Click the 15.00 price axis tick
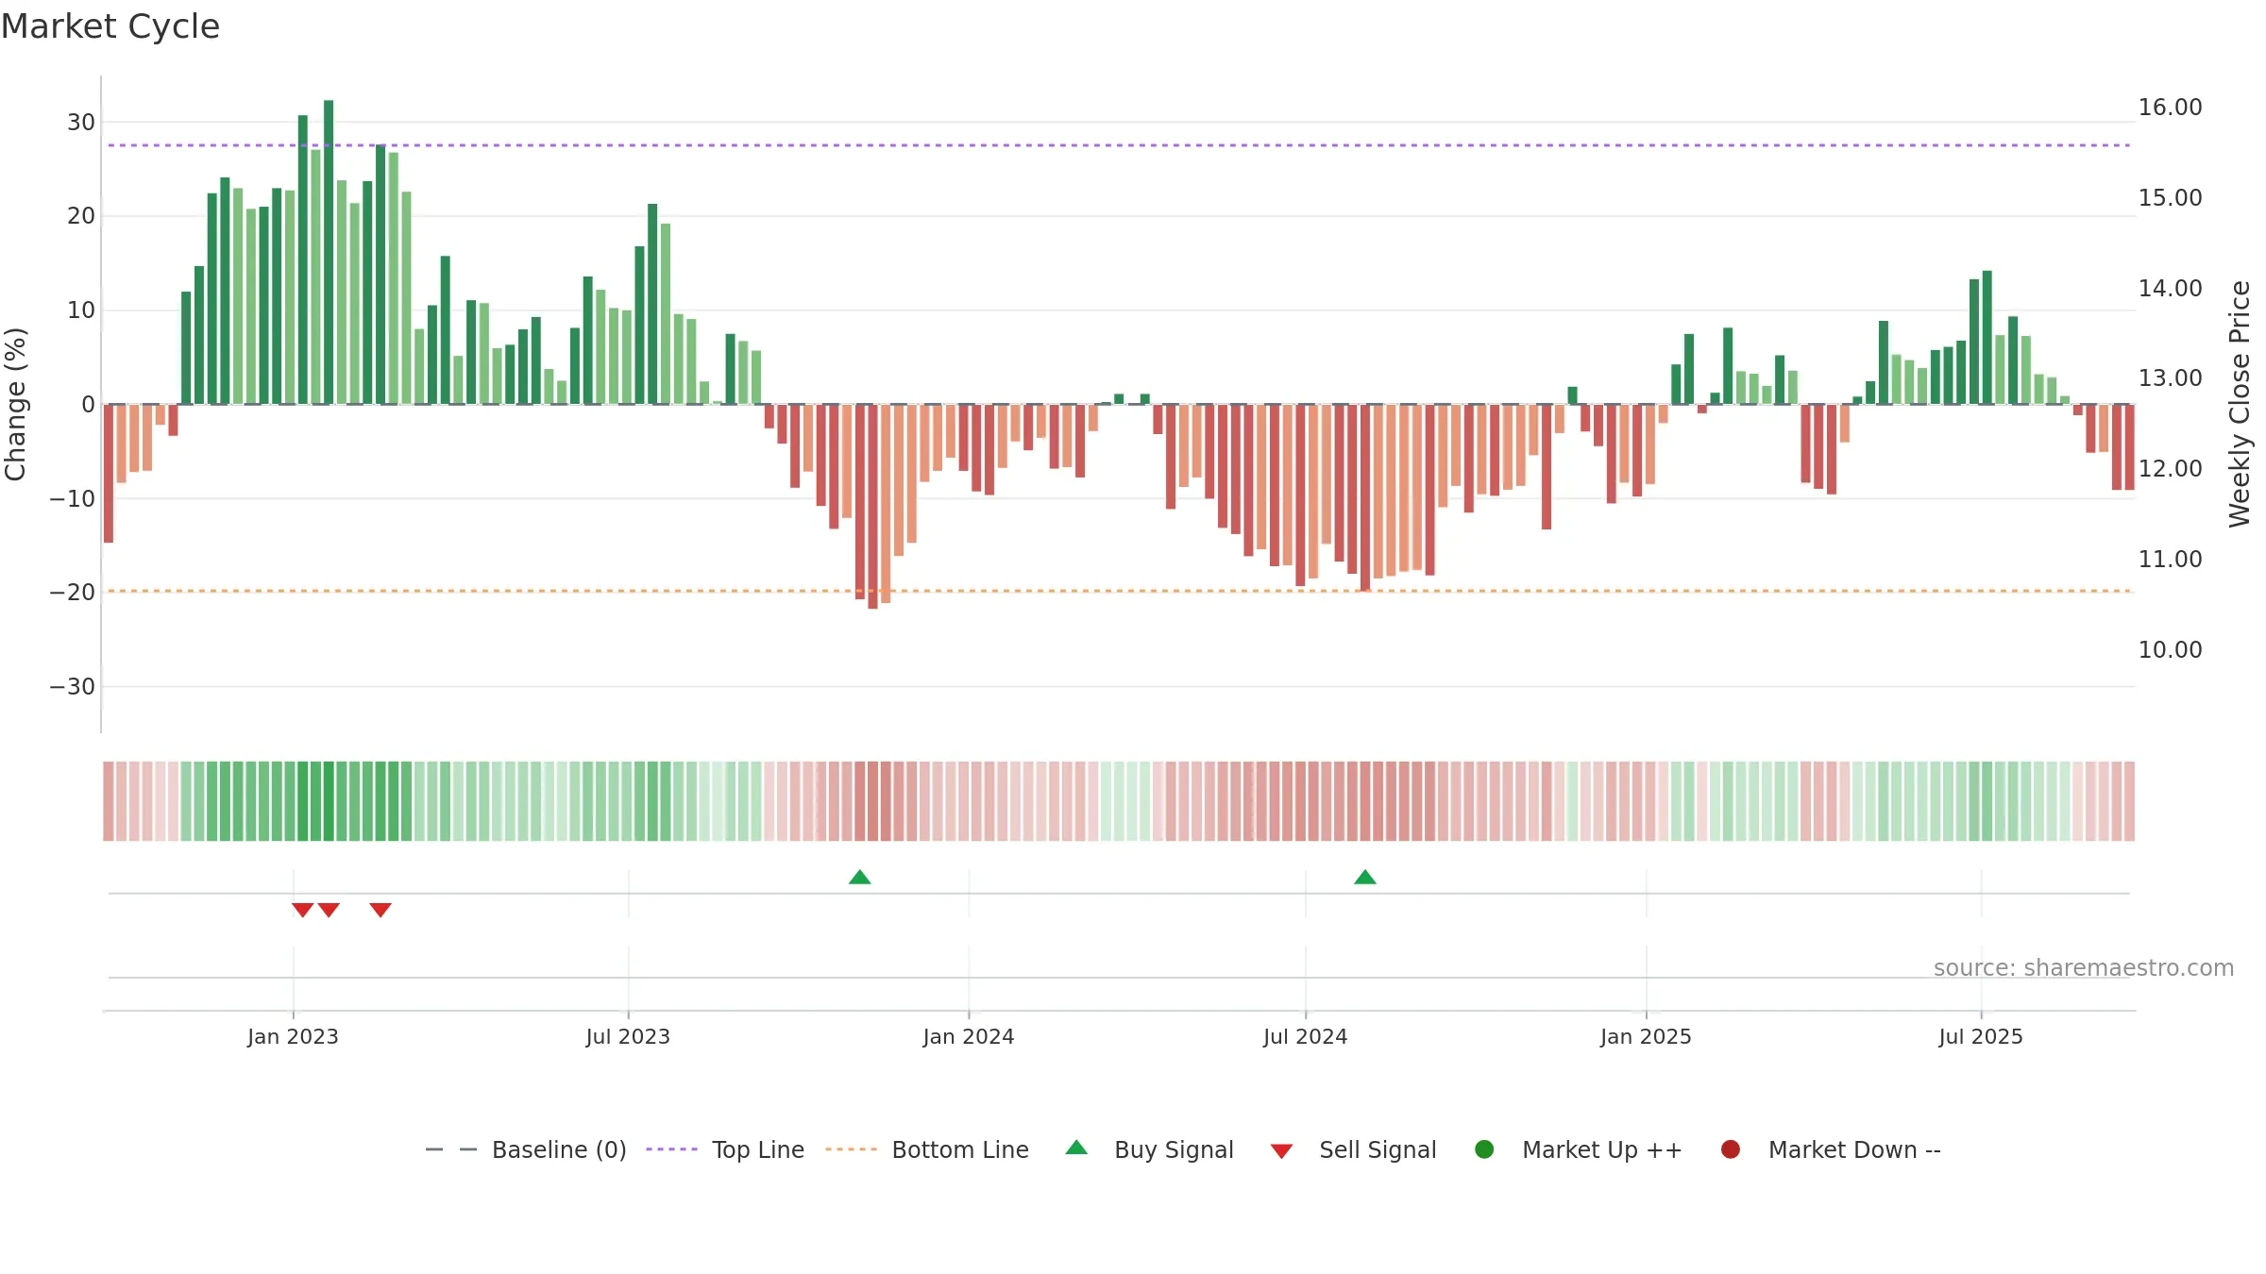Screen dimensions: 2266x1274 [2170, 198]
